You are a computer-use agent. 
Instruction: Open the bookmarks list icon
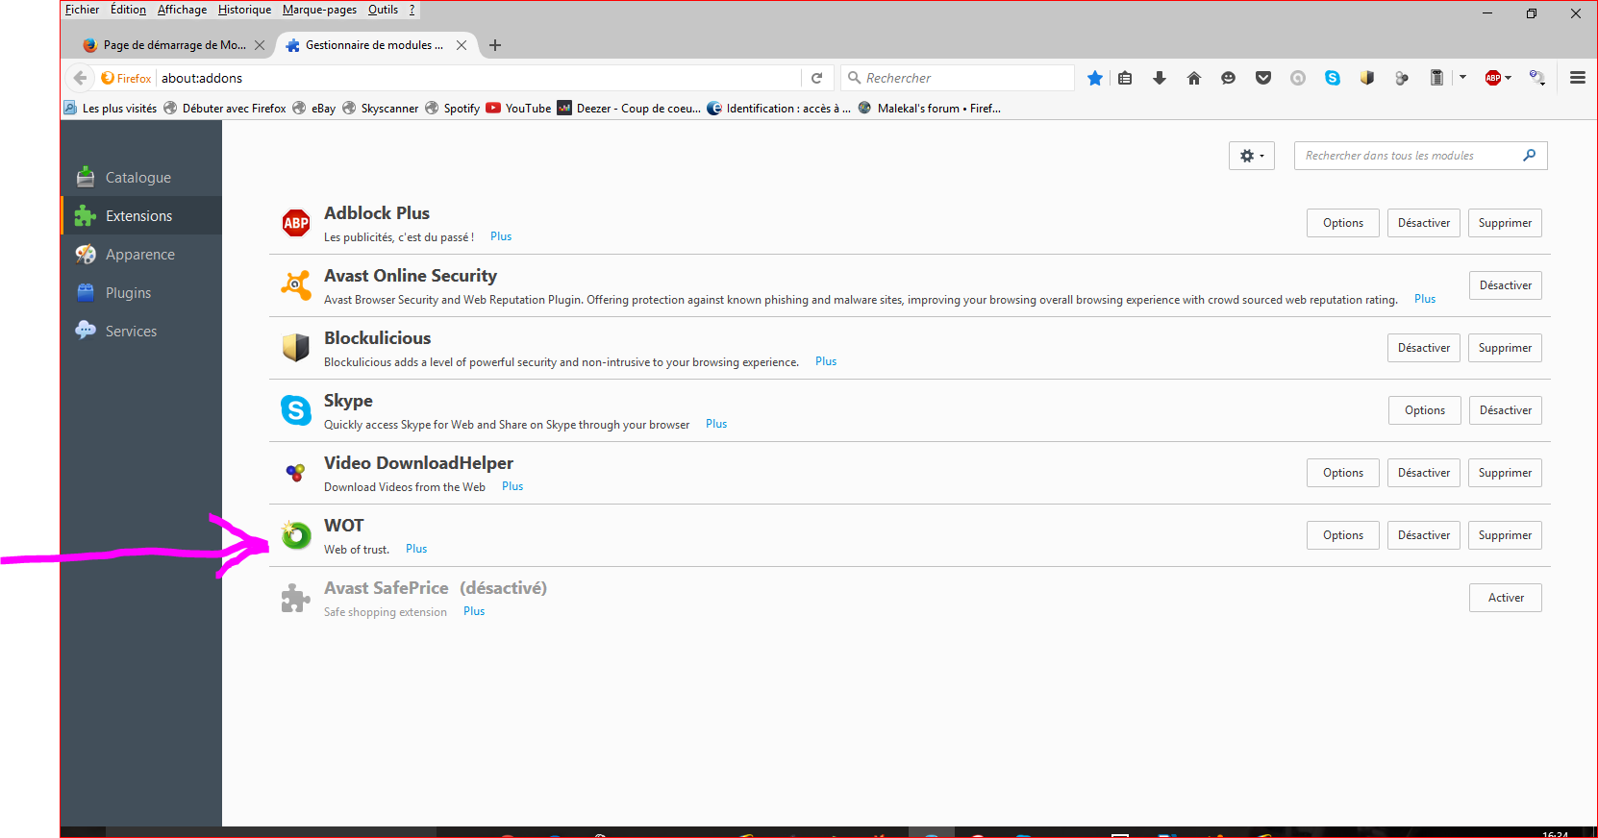pos(1125,78)
